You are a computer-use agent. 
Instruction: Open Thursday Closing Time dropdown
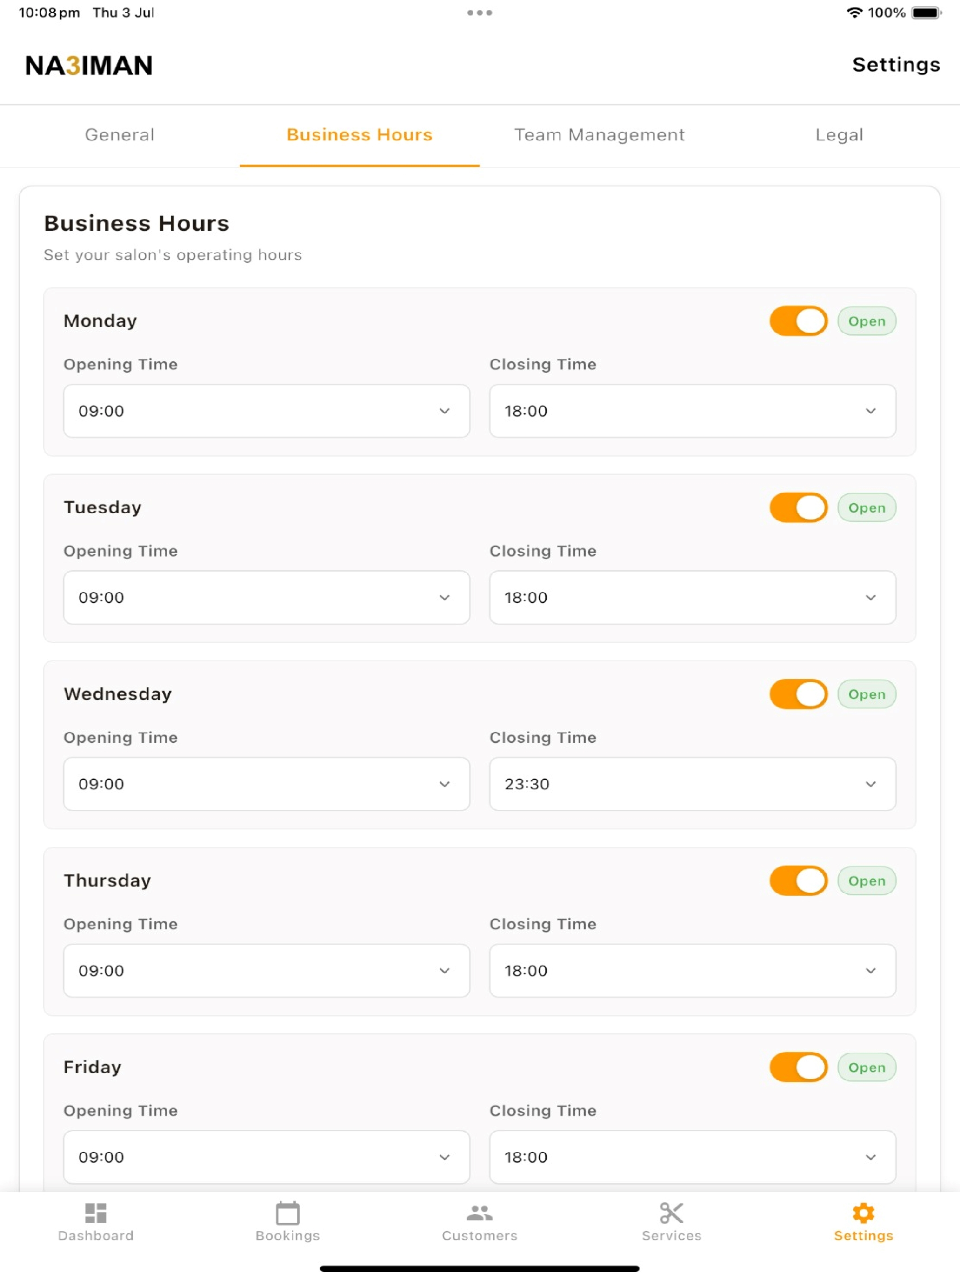[x=693, y=970]
